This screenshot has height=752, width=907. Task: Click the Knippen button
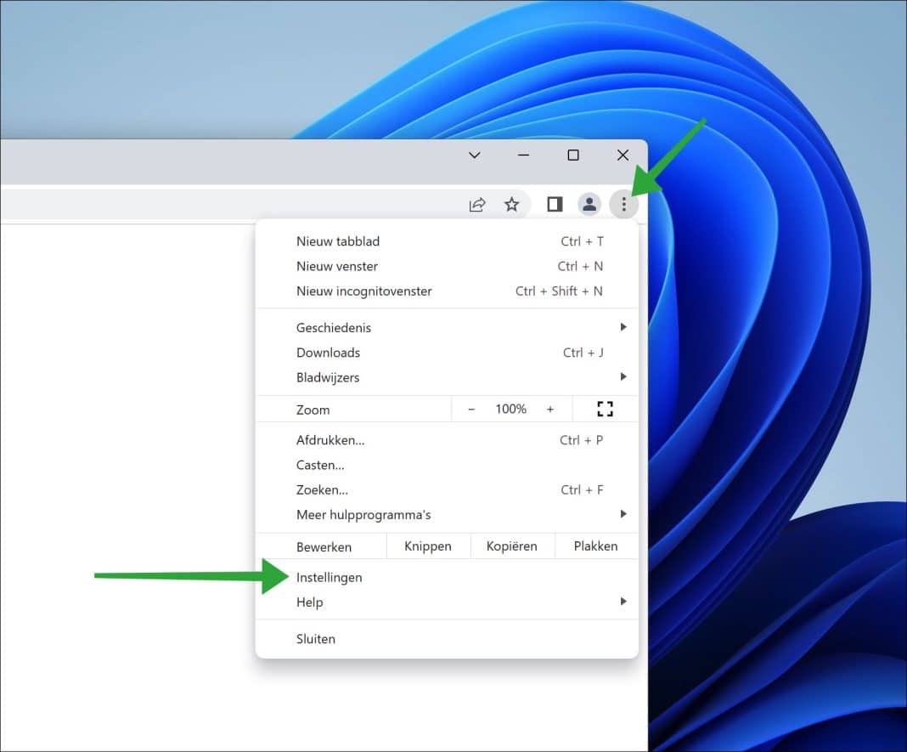428,546
